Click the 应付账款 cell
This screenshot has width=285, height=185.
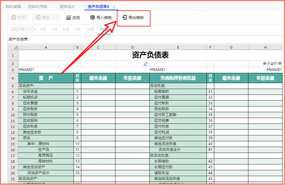click(178, 103)
